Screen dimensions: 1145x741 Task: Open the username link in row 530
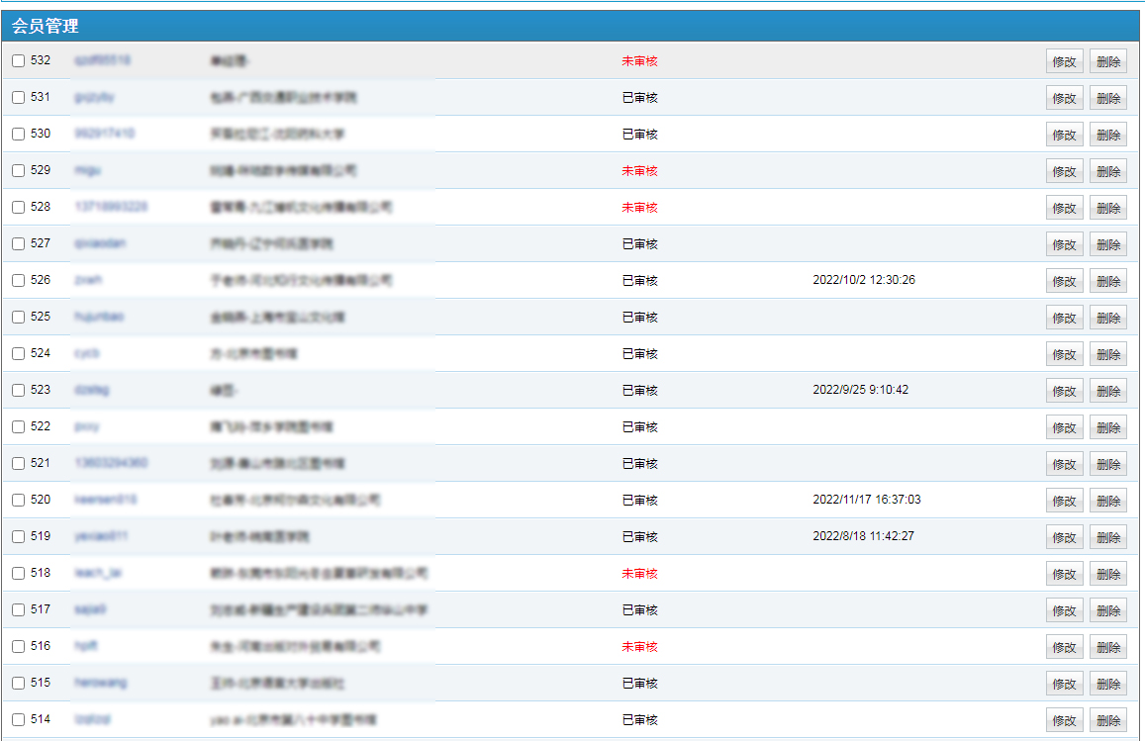coord(104,134)
